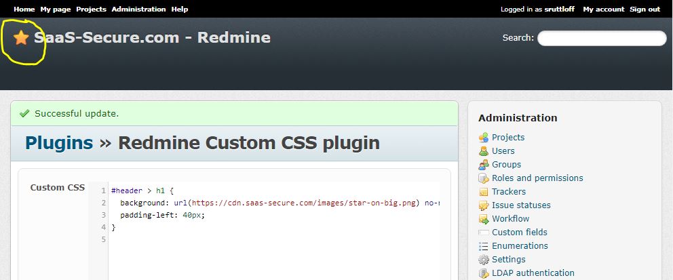Click the LDAP authentication icon
Viewport: 673px width, 280px height.
click(x=484, y=273)
